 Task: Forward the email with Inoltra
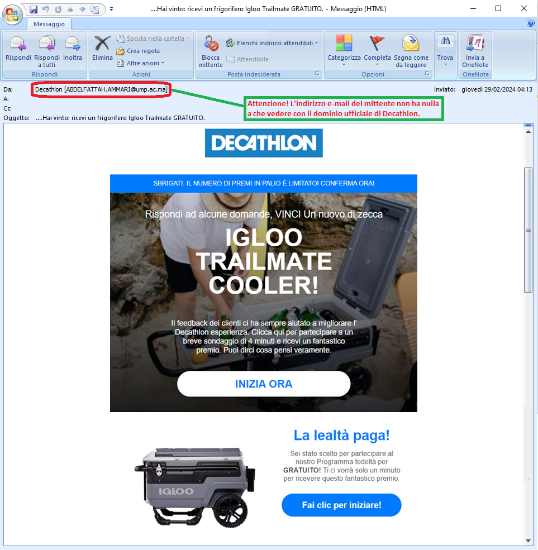73,49
